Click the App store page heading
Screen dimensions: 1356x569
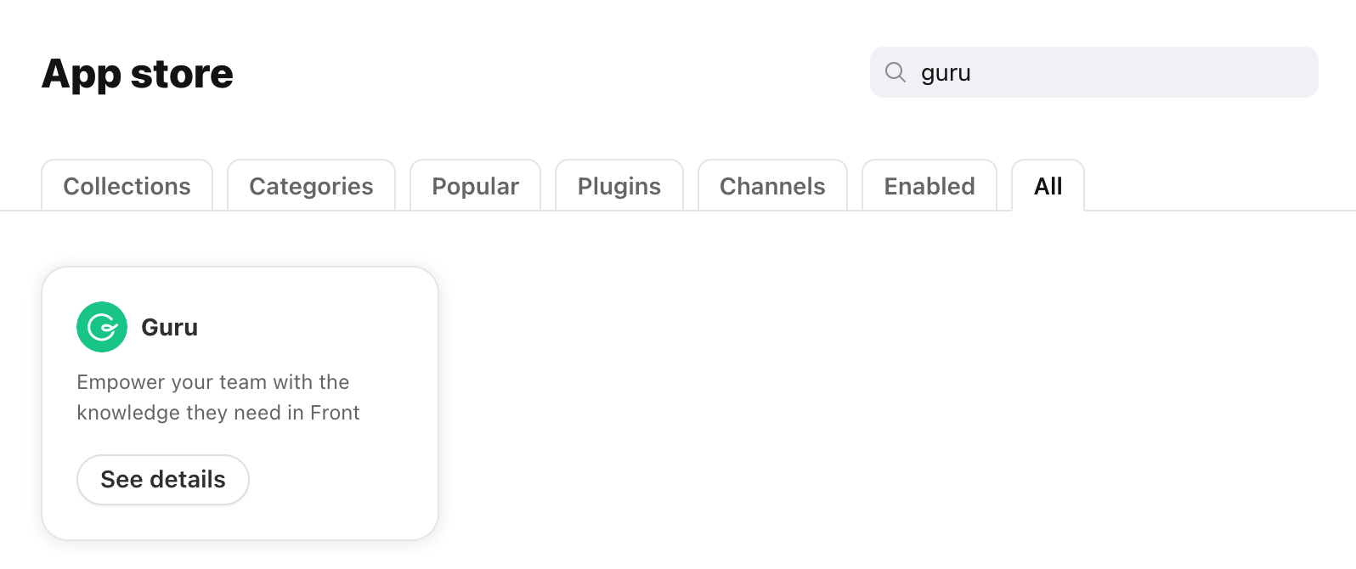138,74
